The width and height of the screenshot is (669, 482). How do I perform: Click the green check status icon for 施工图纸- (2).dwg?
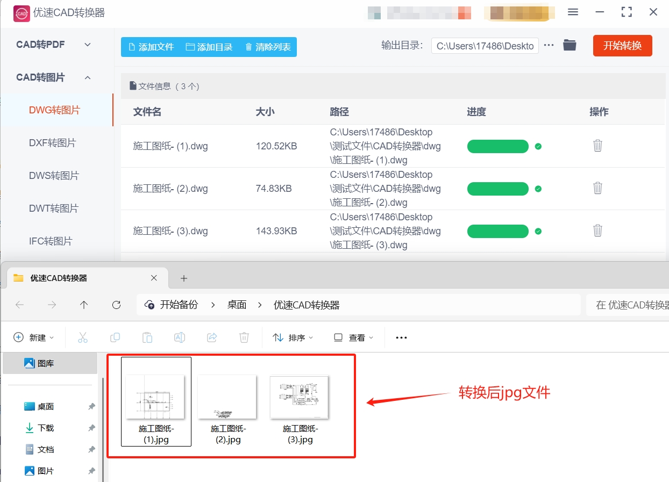[x=538, y=188]
